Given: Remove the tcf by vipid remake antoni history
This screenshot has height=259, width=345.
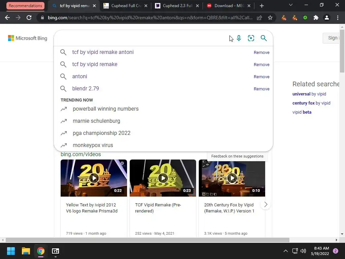Looking at the screenshot, I should [x=261, y=52].
